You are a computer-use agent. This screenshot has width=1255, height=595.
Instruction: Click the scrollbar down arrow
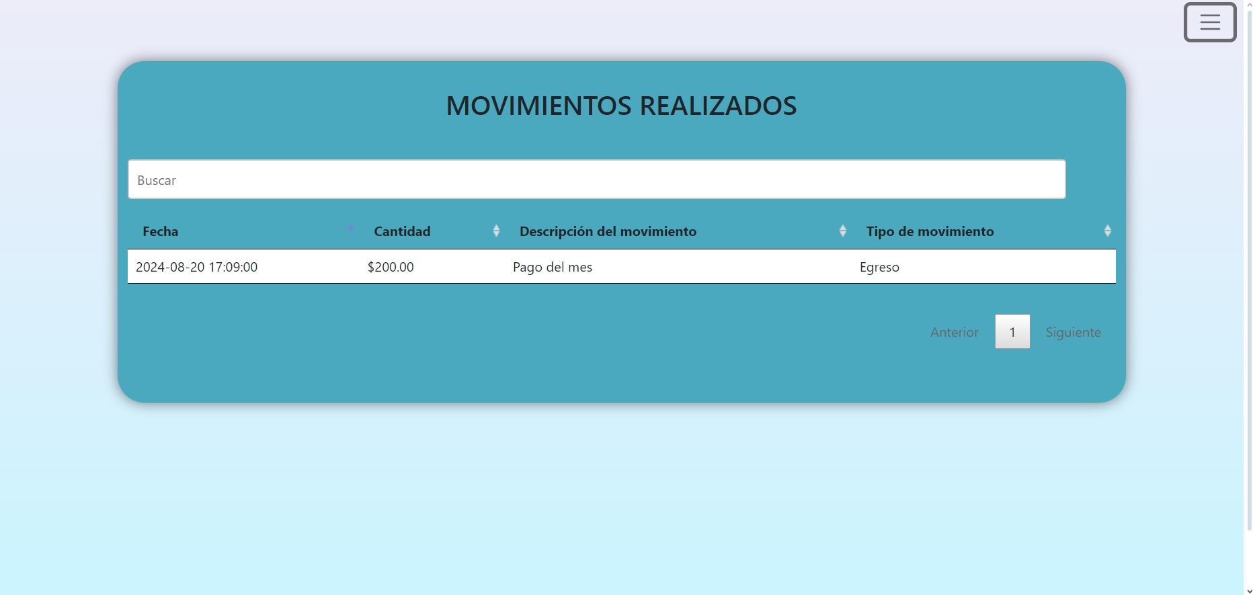[x=1249, y=591]
